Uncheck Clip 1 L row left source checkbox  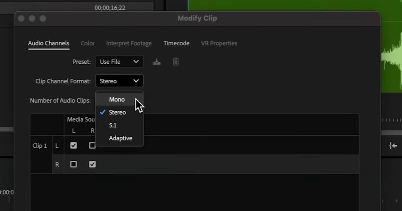coord(74,146)
